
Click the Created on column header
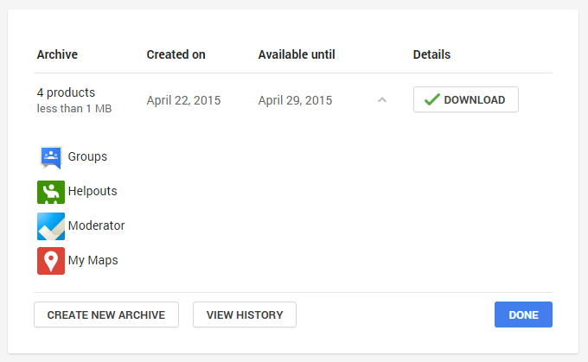coord(176,54)
